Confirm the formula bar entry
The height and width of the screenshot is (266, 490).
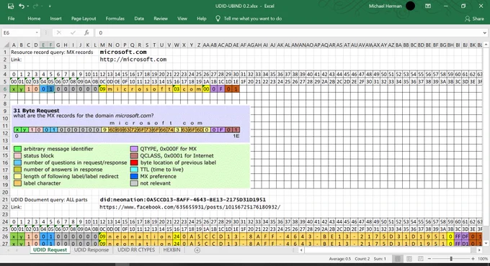(73, 33)
